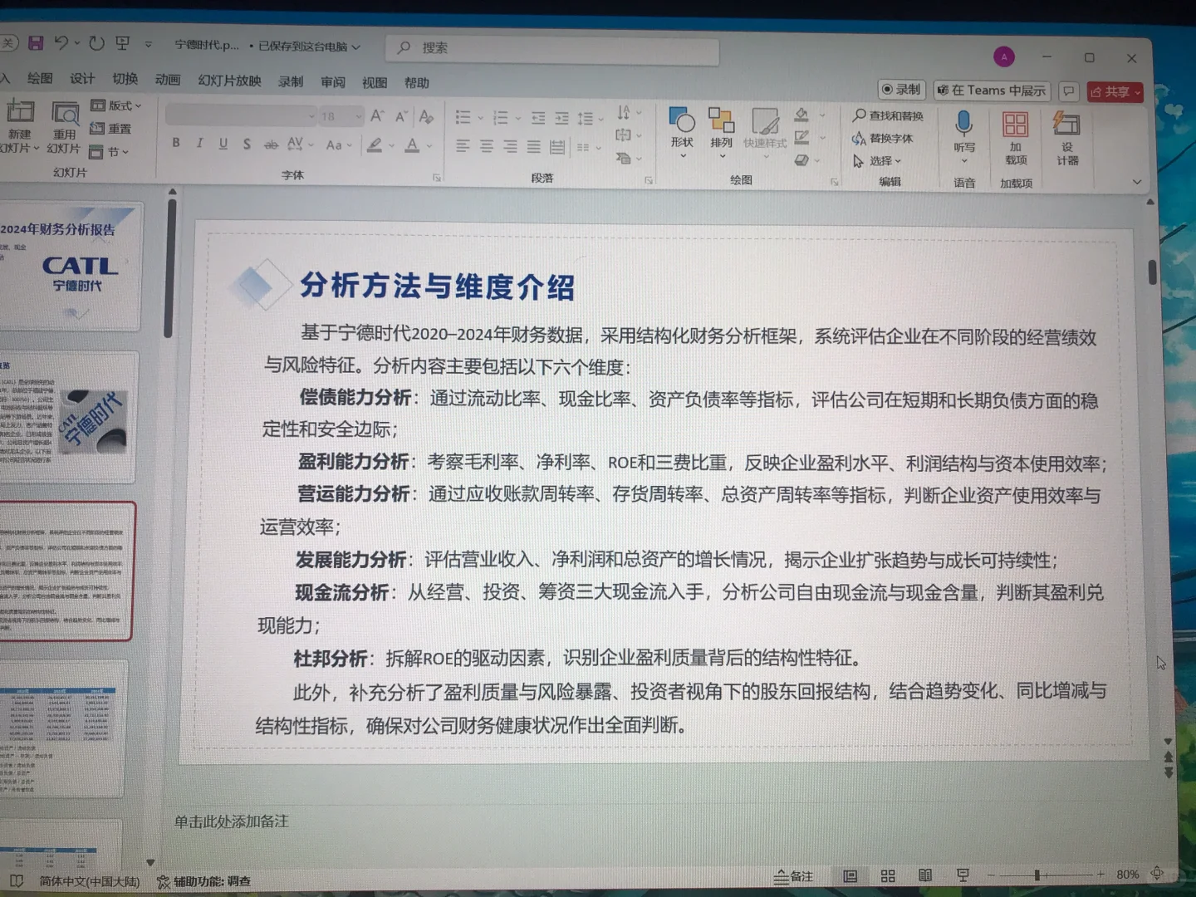The height and width of the screenshot is (897, 1196).
Task: Switch to the Animations (动画) tab
Action: (x=168, y=80)
